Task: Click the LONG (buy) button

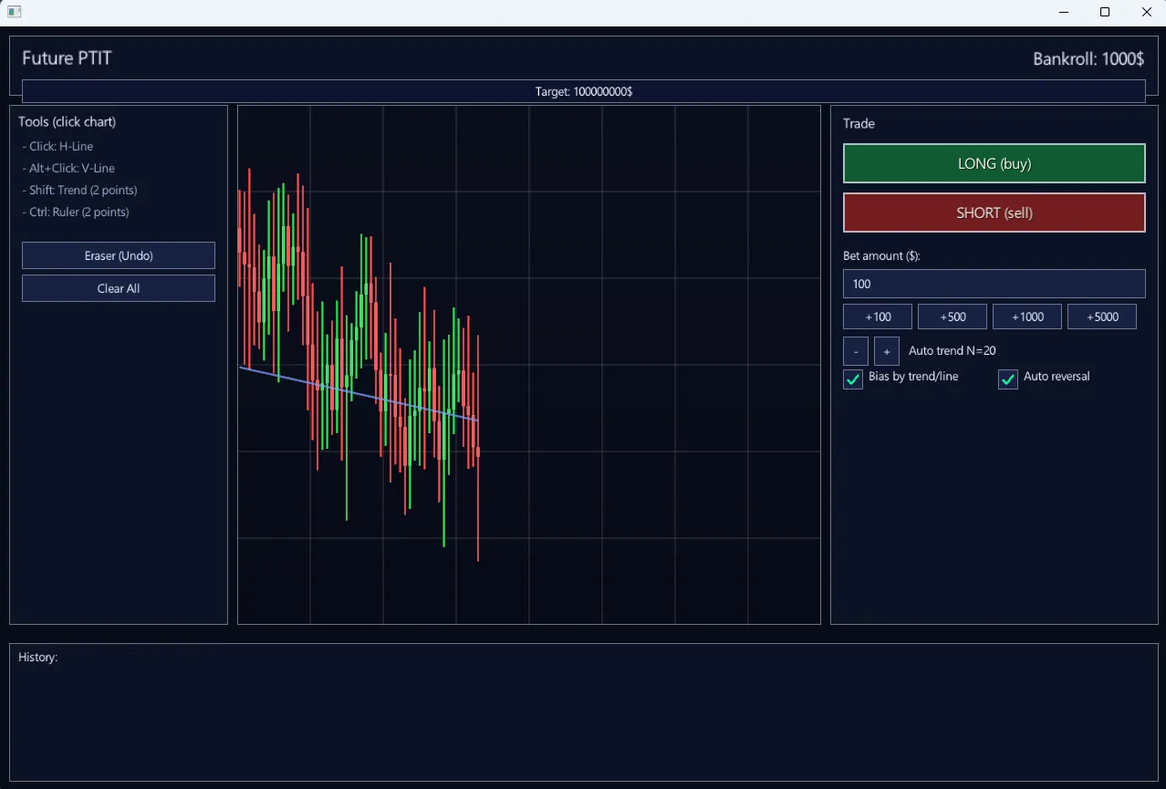Action: [x=994, y=163]
